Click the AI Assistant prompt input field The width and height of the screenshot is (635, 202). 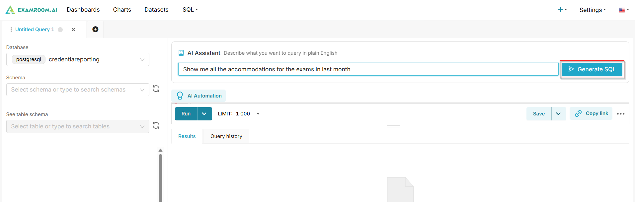[x=368, y=69]
